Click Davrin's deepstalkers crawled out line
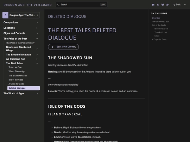 click(x=82, y=132)
